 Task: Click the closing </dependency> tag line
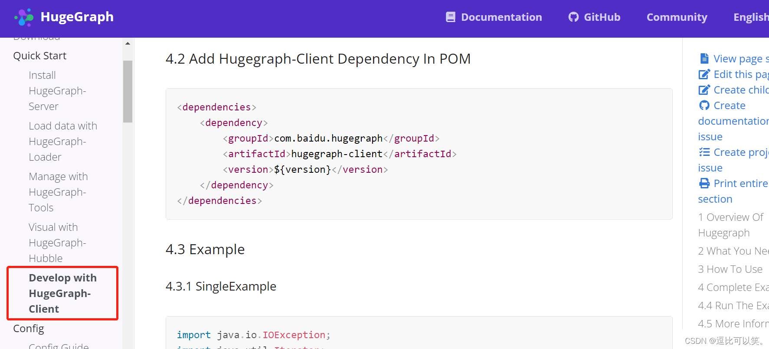click(236, 185)
